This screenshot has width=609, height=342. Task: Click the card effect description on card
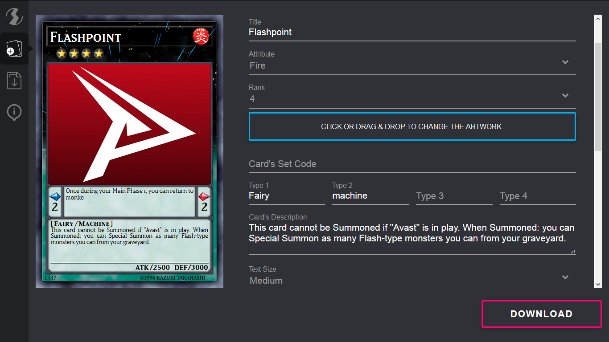[x=129, y=236]
